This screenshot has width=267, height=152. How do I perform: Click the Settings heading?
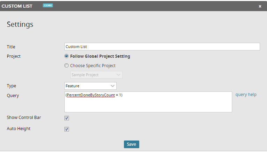20,24
